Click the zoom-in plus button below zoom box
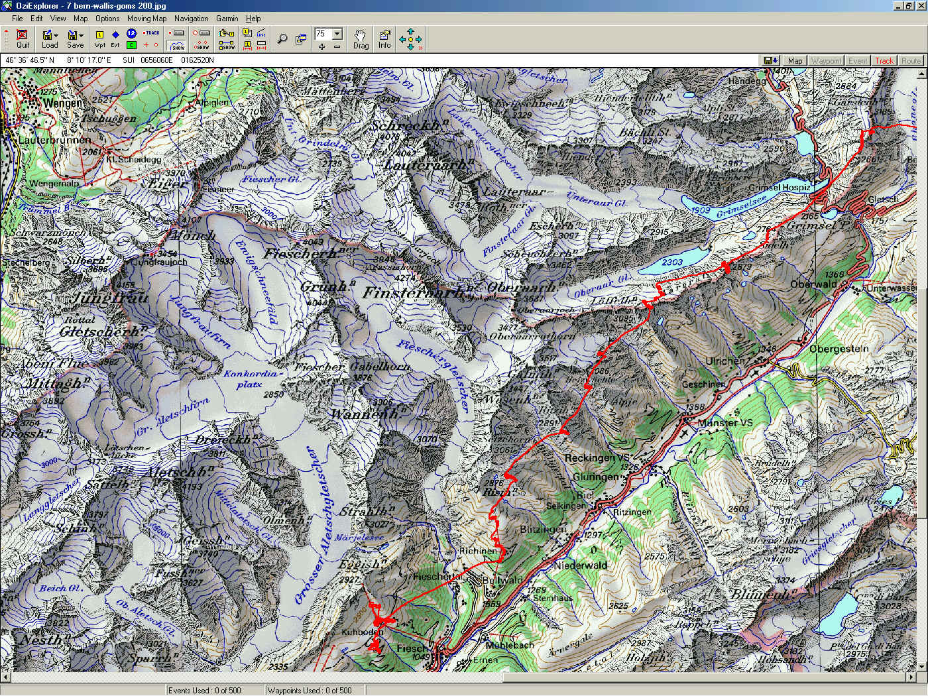The width and height of the screenshot is (928, 696). click(x=321, y=46)
